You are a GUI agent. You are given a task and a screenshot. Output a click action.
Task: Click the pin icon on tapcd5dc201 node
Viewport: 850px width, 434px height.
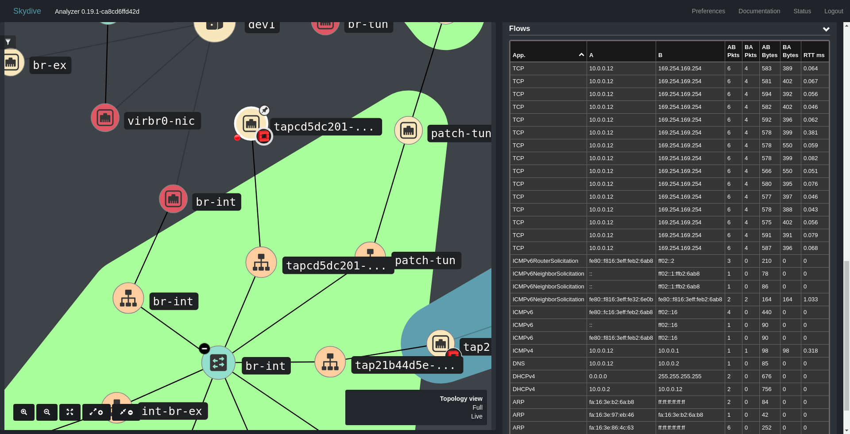point(264,110)
